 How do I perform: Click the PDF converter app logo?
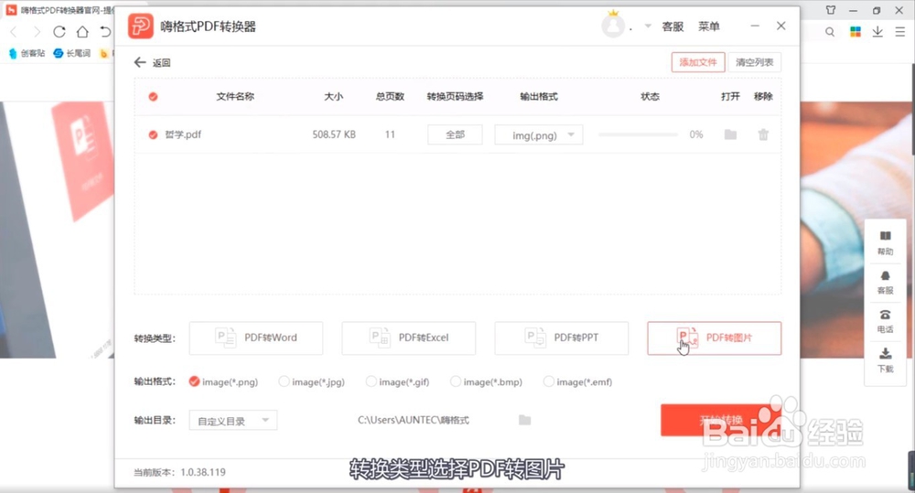(x=141, y=27)
